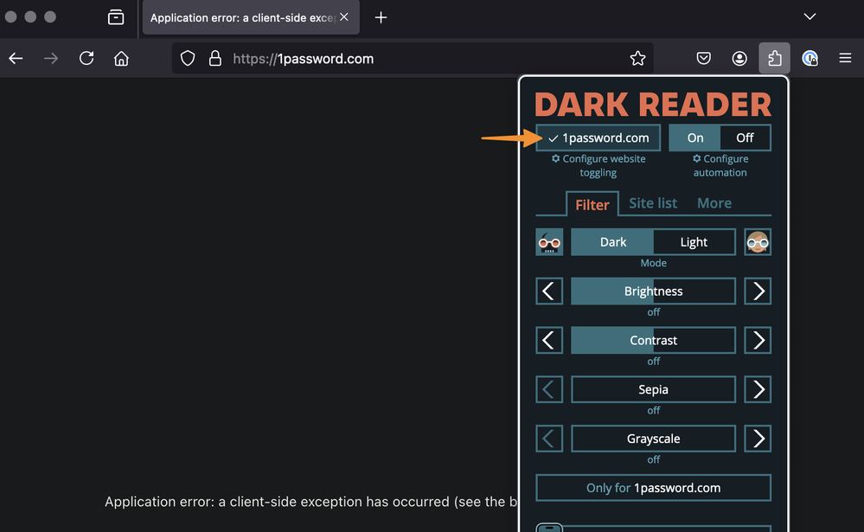Open tracking protection shield icon
The width and height of the screenshot is (864, 532).
pos(188,59)
